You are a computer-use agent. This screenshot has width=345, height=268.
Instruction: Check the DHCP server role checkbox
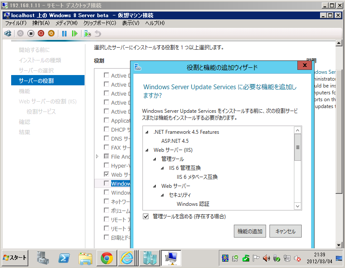tap(107, 129)
